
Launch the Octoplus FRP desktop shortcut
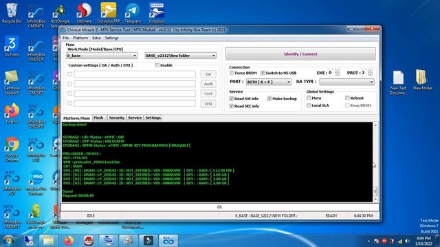109,13
